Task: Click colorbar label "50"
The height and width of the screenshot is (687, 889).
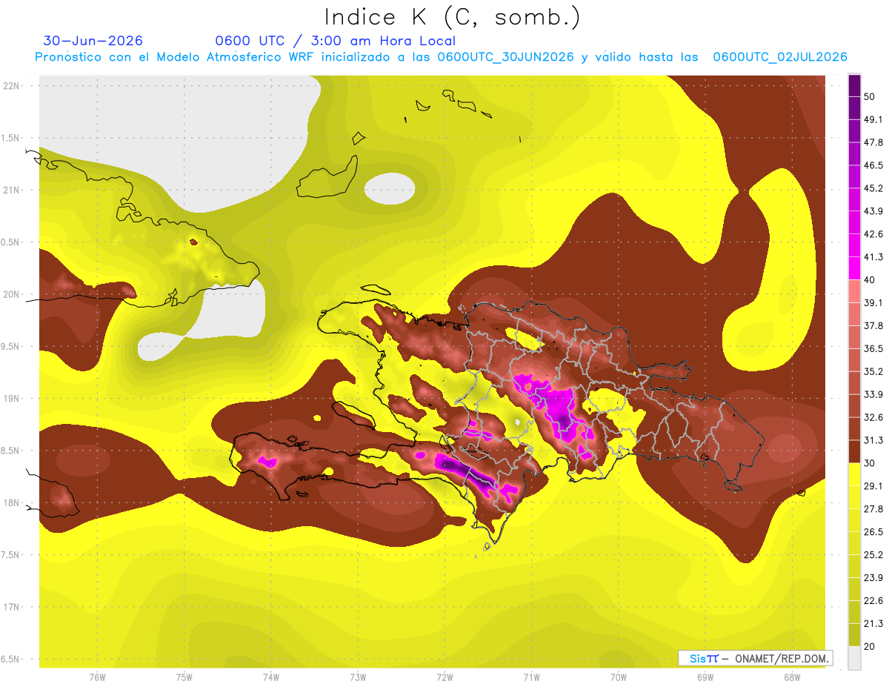Action: [x=870, y=96]
